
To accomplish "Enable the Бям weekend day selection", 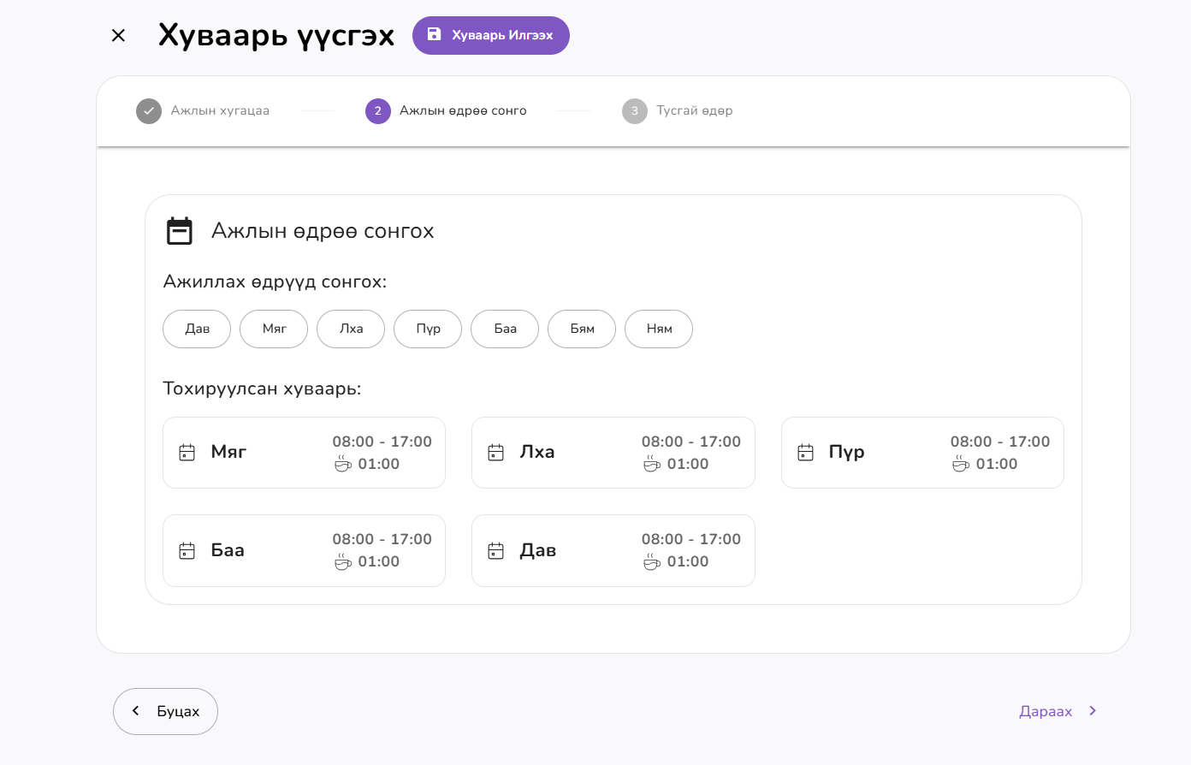I will (581, 329).
